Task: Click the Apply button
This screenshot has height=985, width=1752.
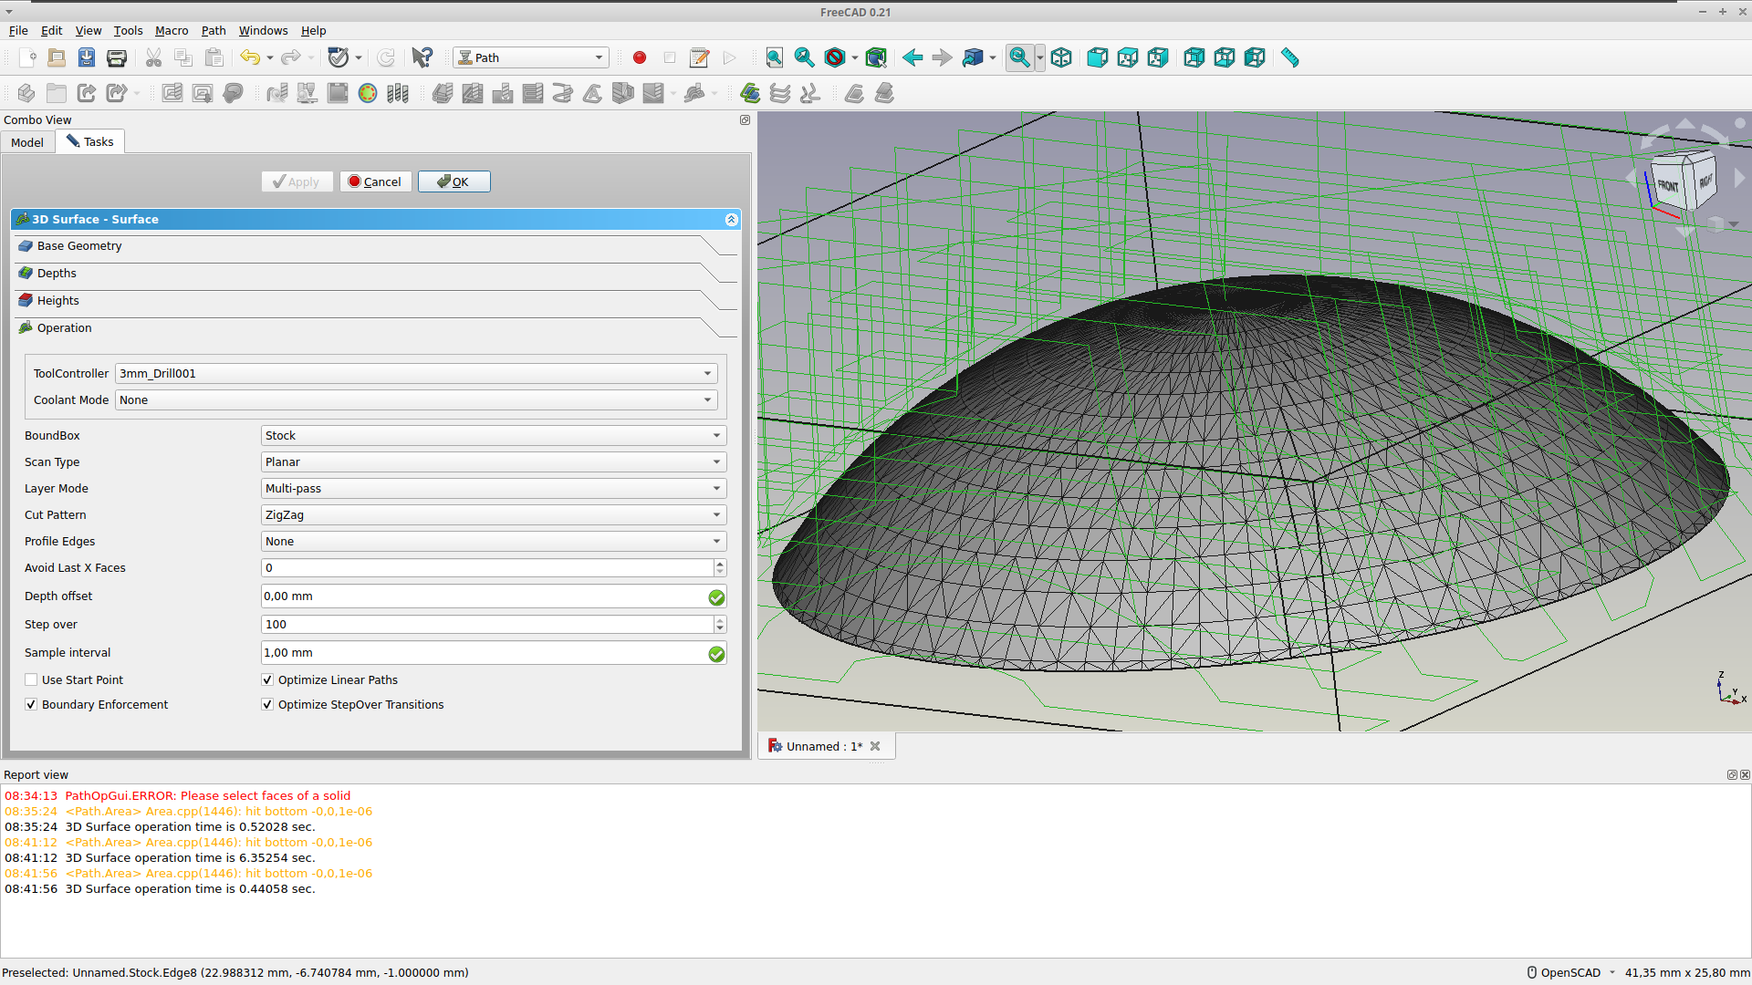Action: pyautogui.click(x=292, y=181)
